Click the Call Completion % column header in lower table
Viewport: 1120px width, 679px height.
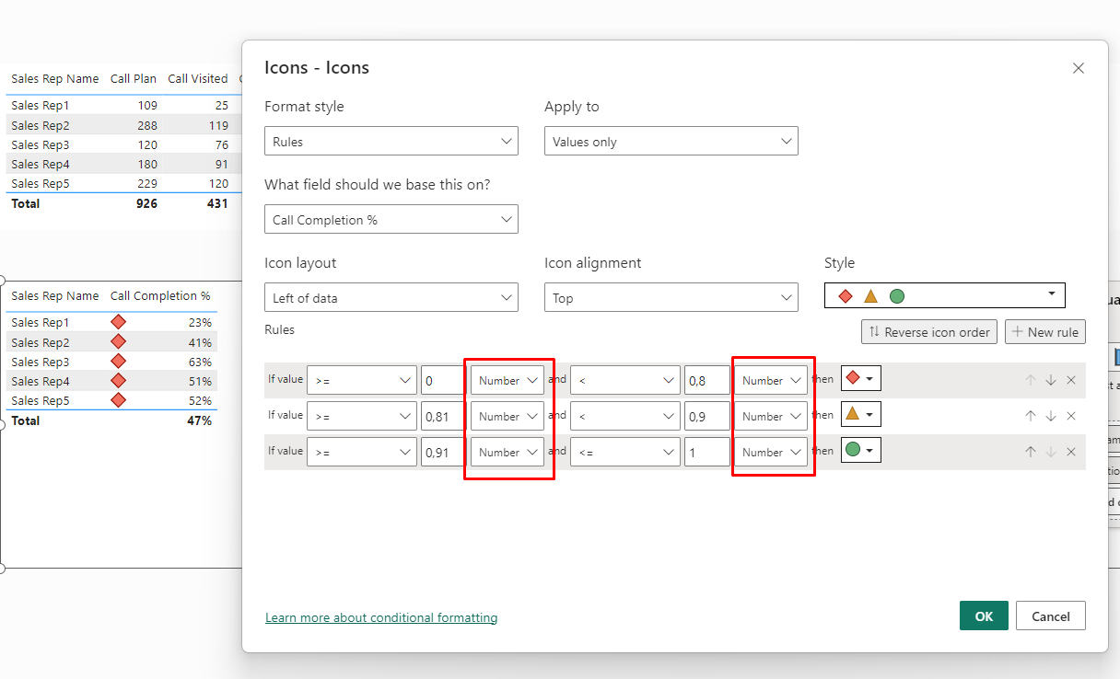pyautogui.click(x=160, y=296)
